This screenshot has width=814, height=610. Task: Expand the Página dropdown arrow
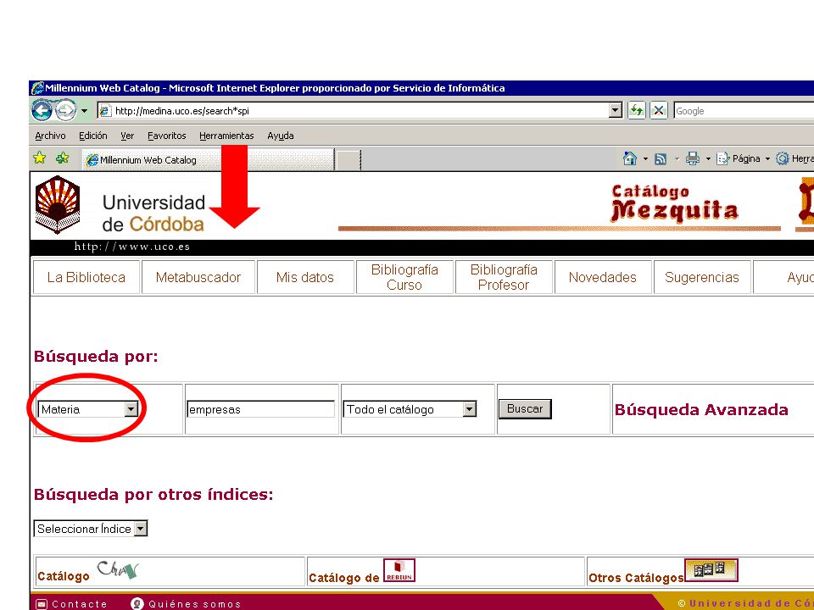767,159
